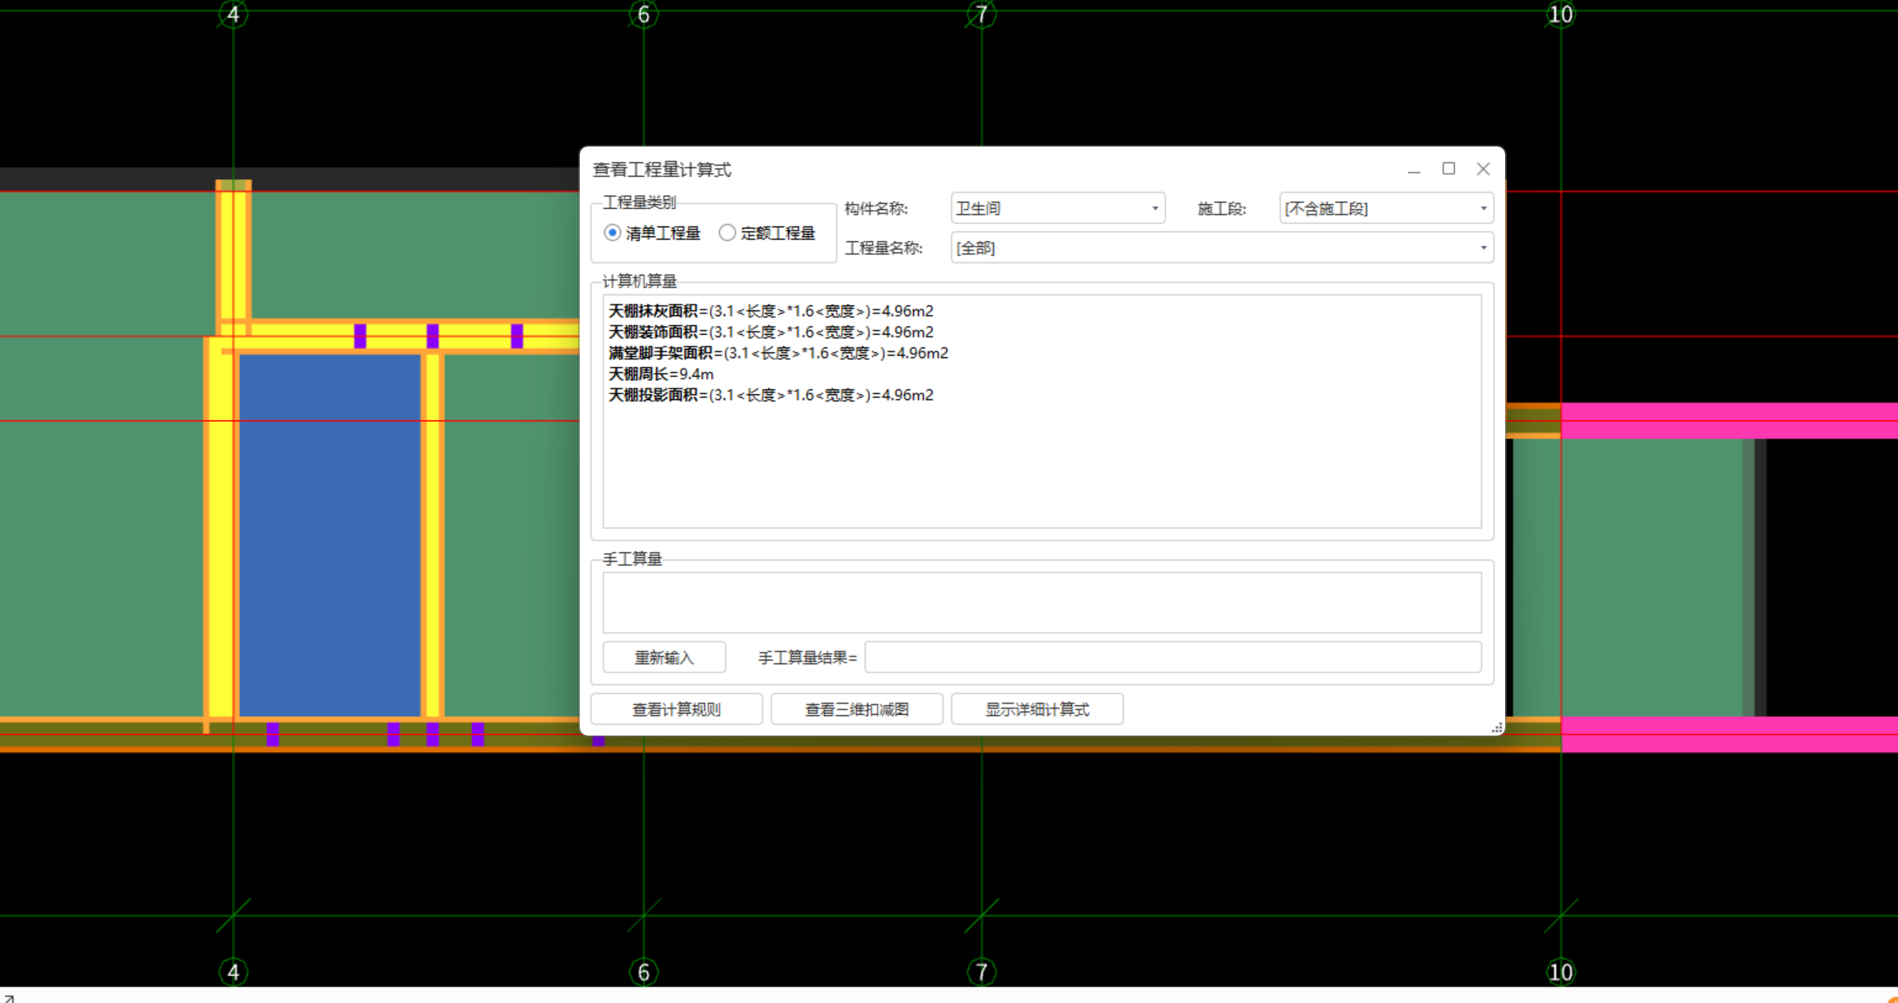This screenshot has height=1003, width=1898.
Task: Click into the 手工算量 text area
Action: tap(1042, 602)
